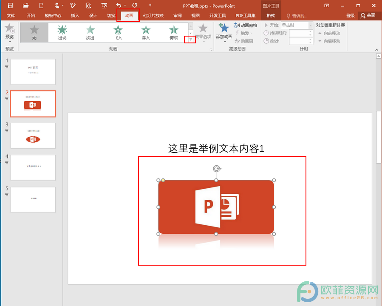Apply the 飞入 (Fly In) animation
Screen dimensions: 382x306
pyautogui.click(x=118, y=32)
